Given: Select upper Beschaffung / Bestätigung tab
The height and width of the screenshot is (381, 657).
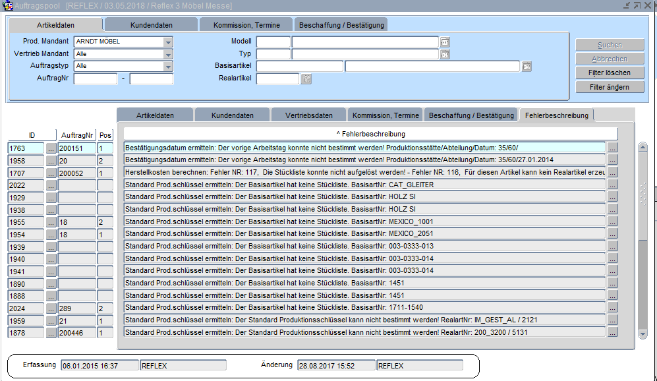Looking at the screenshot, I should coord(340,25).
